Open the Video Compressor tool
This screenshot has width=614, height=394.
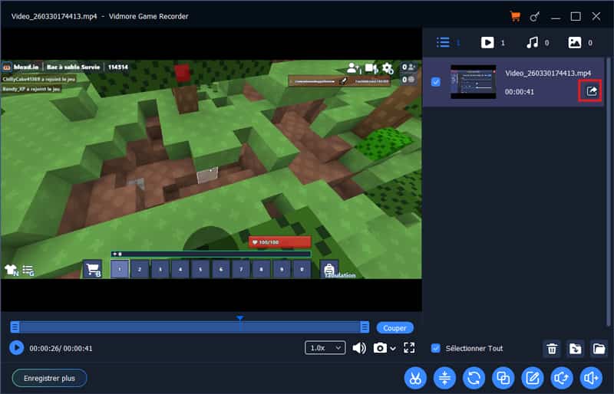point(444,378)
